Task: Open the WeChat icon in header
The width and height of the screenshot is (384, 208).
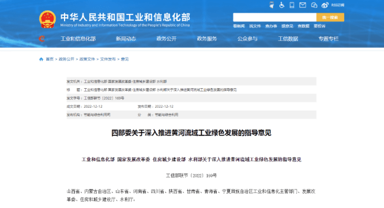Action: (x=314, y=5)
